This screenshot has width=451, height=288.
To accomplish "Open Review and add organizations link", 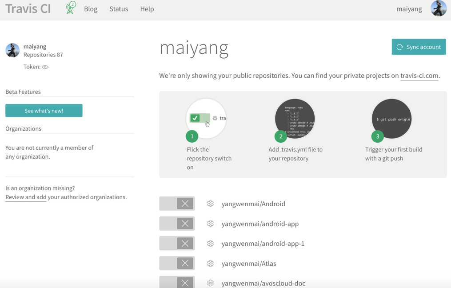I will tap(26, 197).
